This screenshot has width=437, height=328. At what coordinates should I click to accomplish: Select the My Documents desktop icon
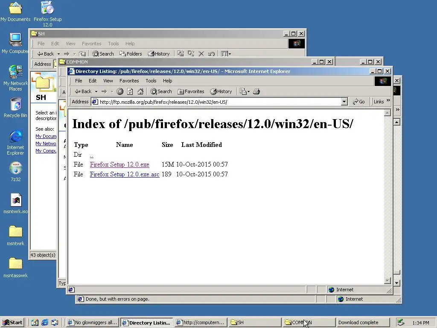[x=15, y=12]
